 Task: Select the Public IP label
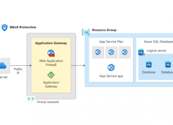click(x=18, y=71)
